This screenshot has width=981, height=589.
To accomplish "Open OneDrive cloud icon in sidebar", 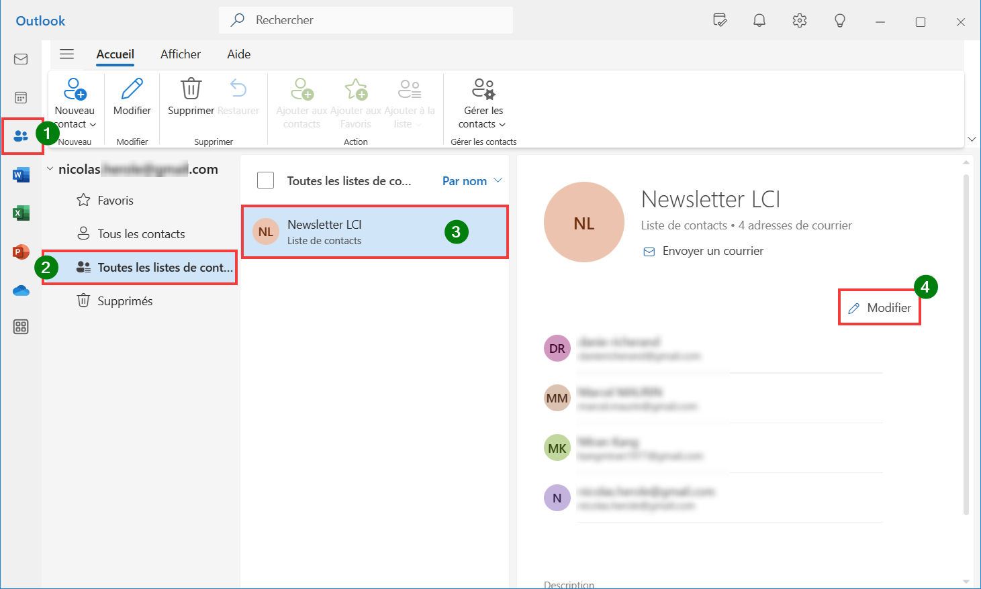I will [21, 290].
